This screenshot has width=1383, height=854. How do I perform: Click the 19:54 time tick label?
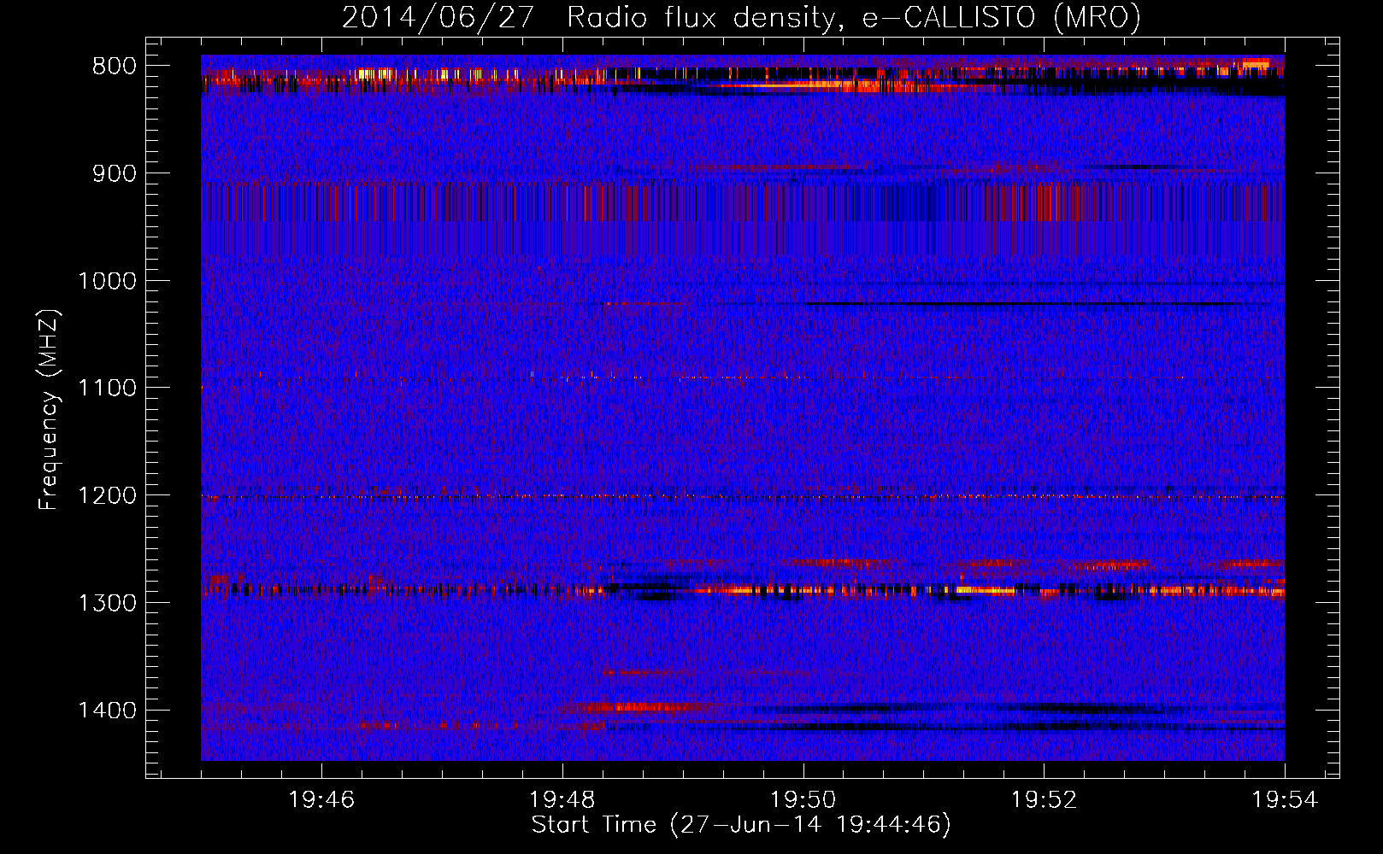pos(1285,800)
